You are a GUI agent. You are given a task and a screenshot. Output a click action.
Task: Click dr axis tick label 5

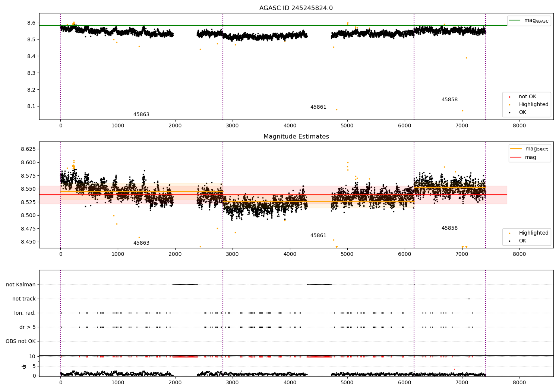click(34, 366)
